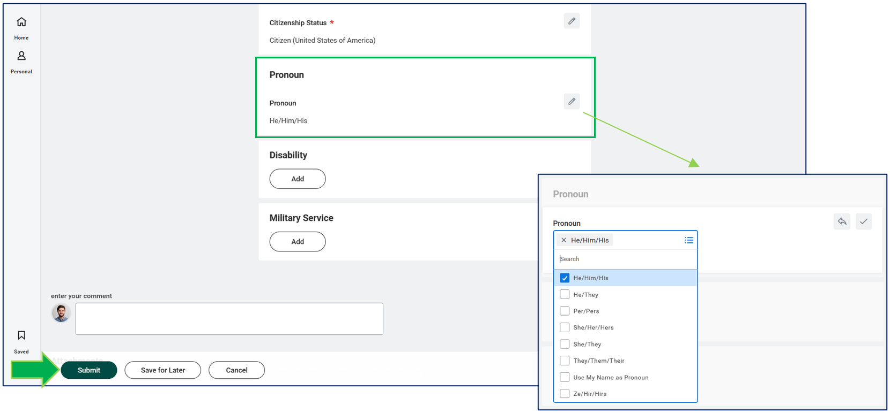
Task: Go to Home in the sidebar
Action: 21,28
